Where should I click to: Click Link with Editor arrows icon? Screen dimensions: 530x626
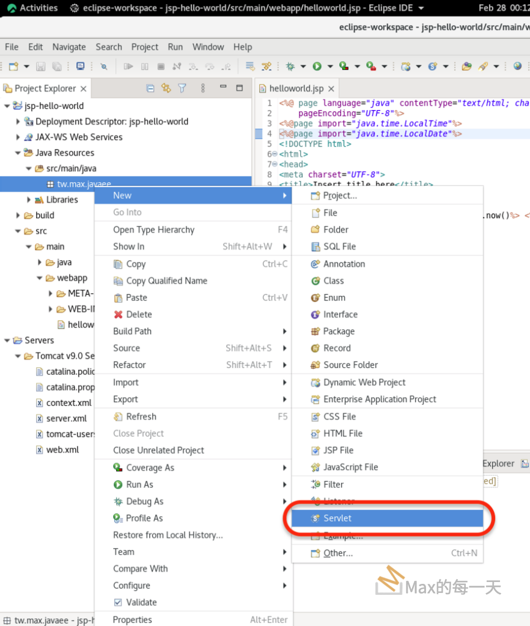[166, 88]
